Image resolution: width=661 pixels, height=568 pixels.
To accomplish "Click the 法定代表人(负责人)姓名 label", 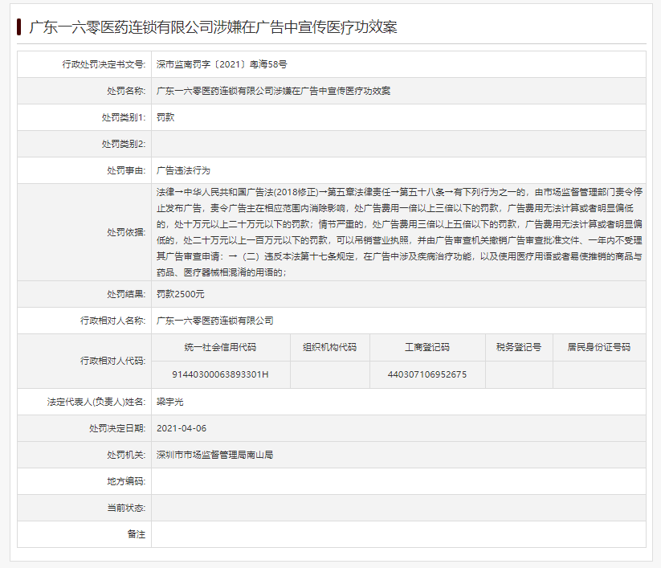I will [96, 402].
